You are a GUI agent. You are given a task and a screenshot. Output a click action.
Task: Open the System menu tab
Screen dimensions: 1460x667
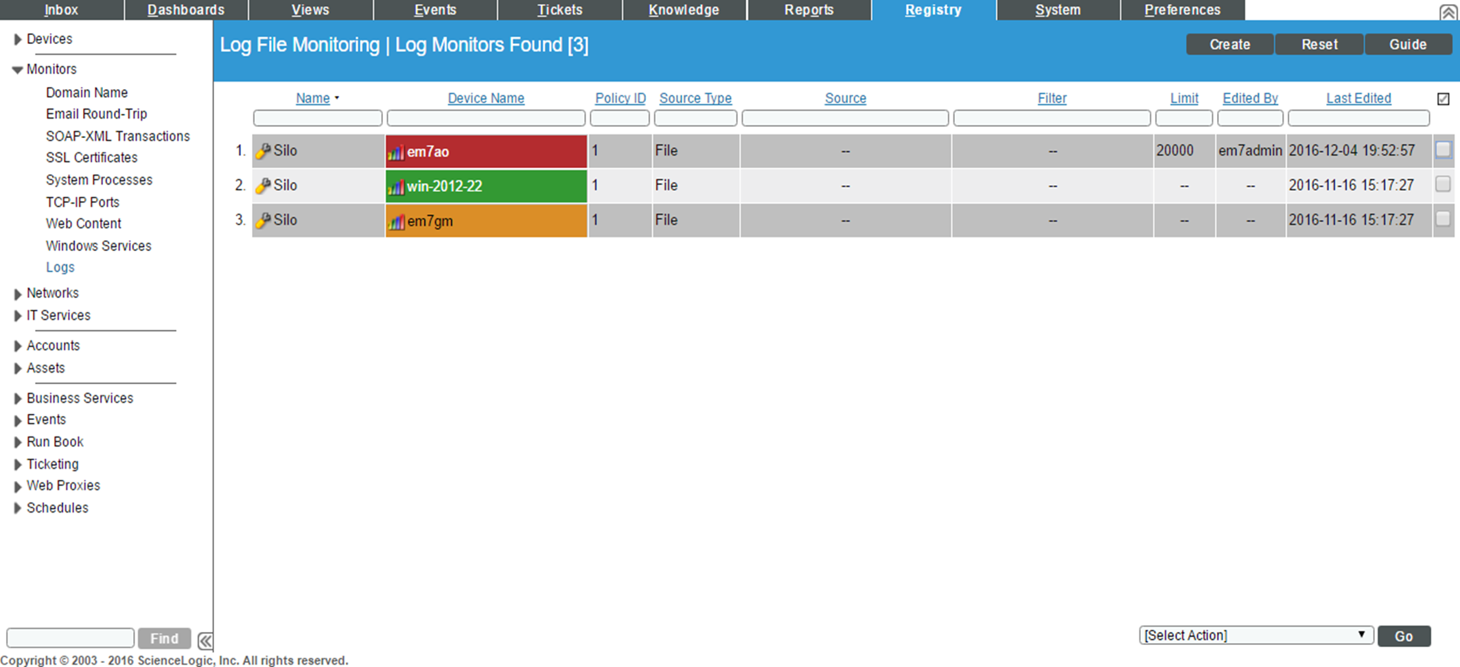[1057, 10]
